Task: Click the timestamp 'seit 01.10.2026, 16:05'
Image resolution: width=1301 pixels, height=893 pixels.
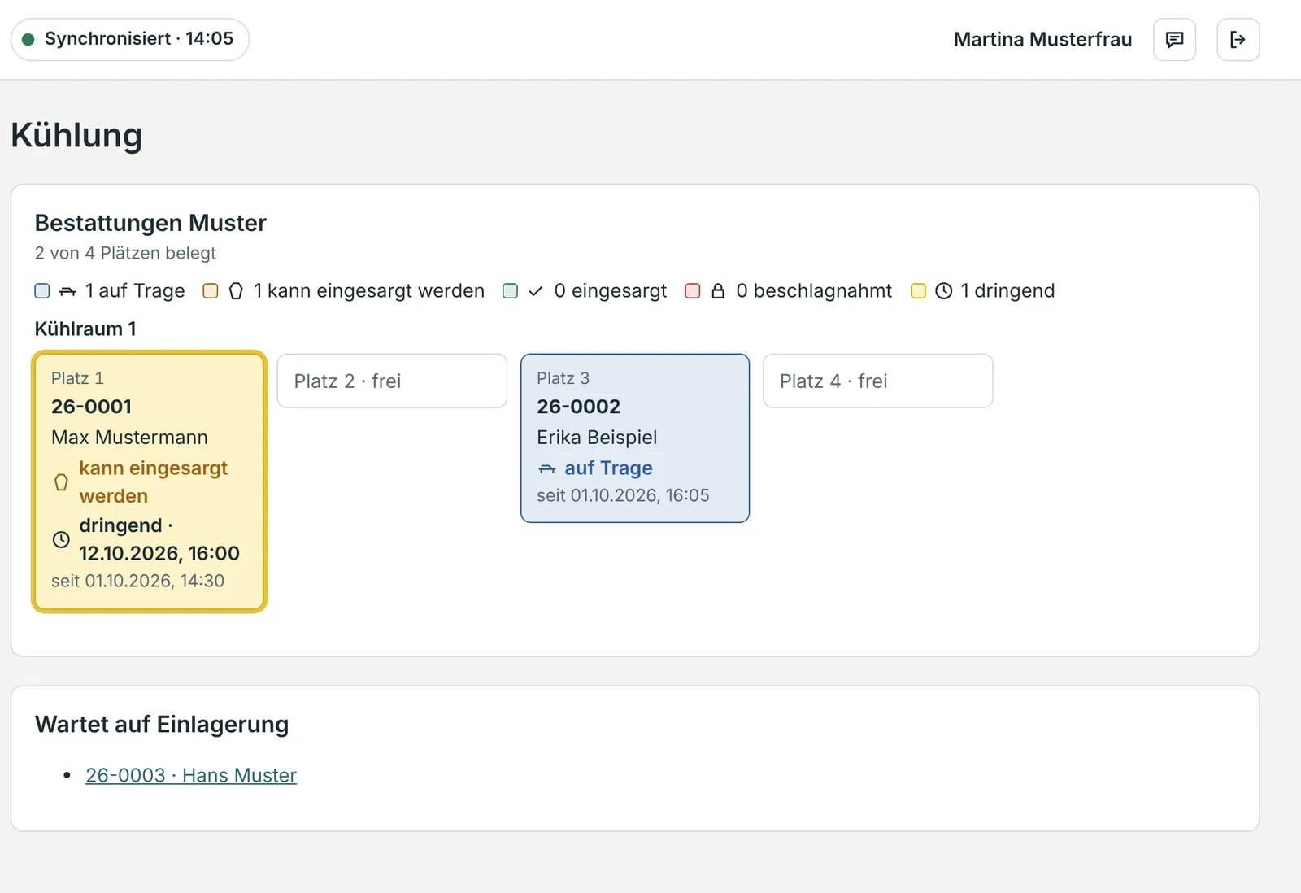Action: pyautogui.click(x=623, y=495)
